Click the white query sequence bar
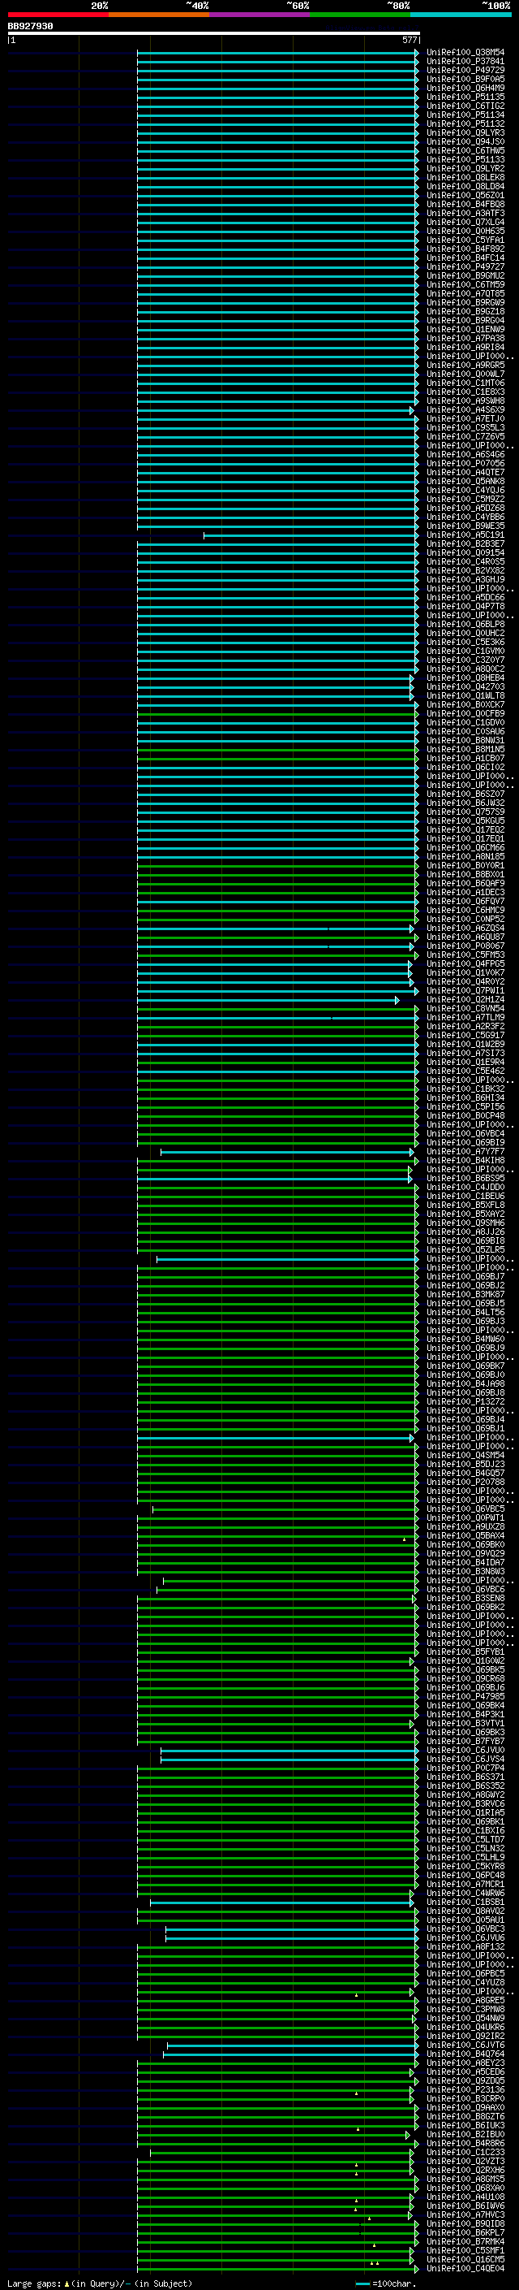 (x=213, y=34)
